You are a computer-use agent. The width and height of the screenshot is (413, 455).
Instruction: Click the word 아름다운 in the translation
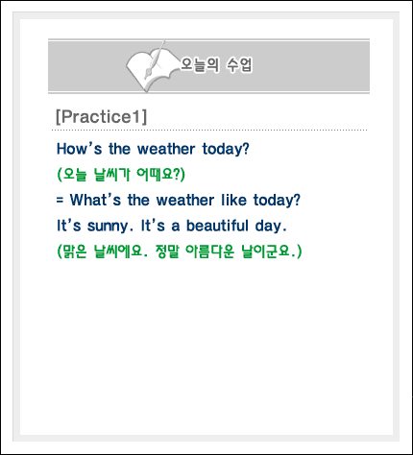point(210,251)
